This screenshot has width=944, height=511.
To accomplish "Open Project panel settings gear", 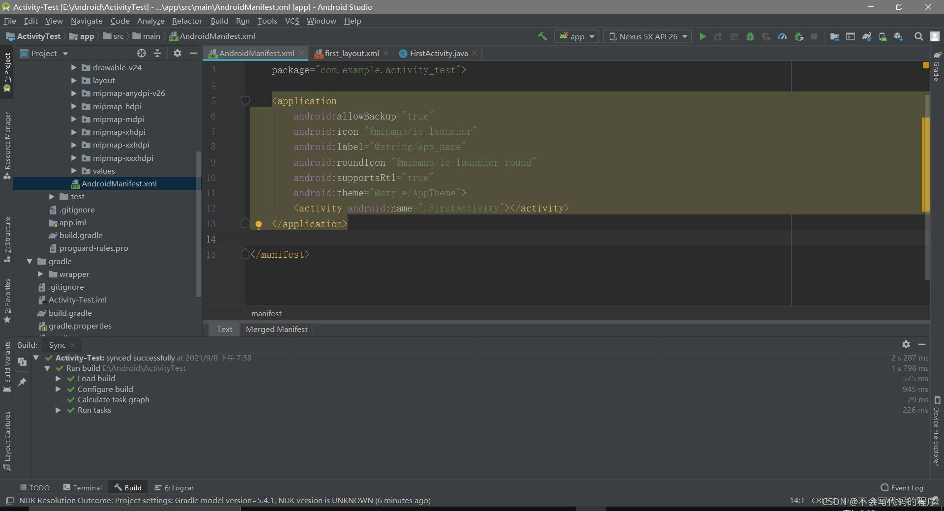I will tap(177, 53).
